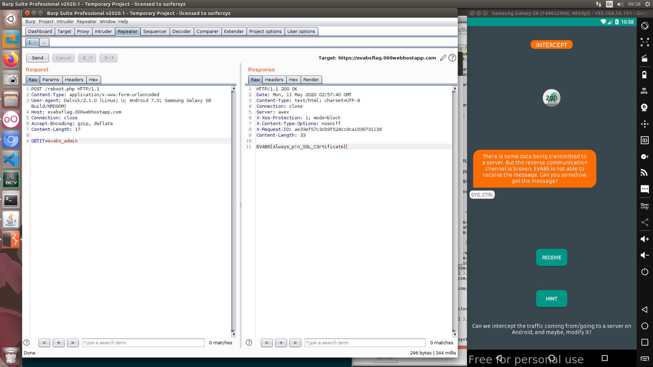
Task: Tap the HINT button in the app
Action: coord(551,299)
